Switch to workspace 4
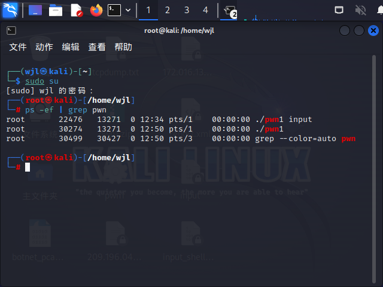The width and height of the screenshot is (383, 287). [x=205, y=10]
